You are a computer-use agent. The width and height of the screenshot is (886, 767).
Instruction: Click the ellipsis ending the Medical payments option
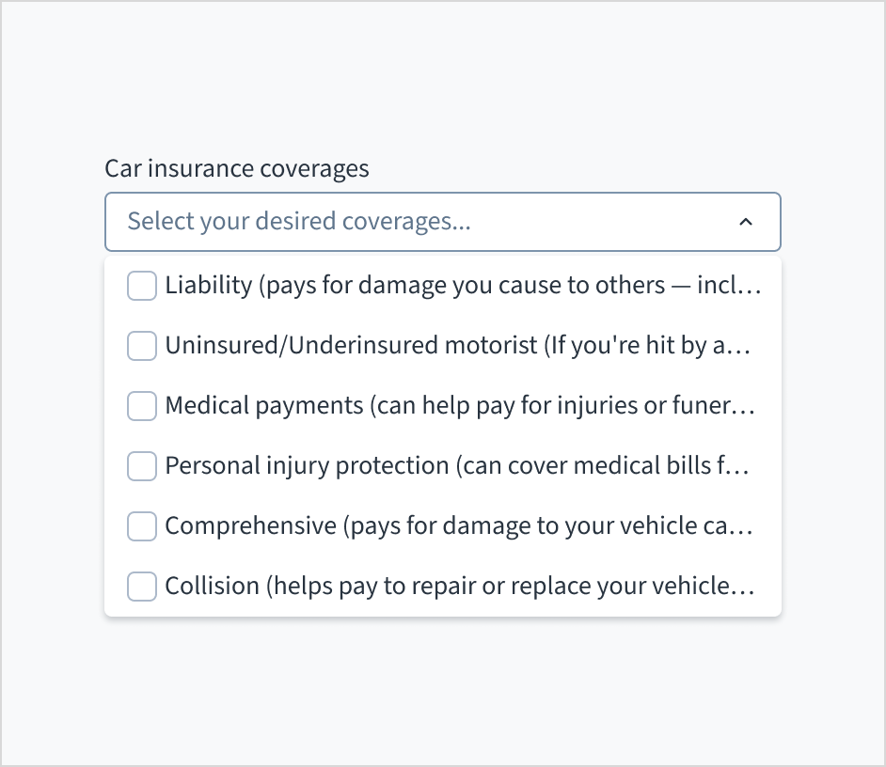click(746, 408)
